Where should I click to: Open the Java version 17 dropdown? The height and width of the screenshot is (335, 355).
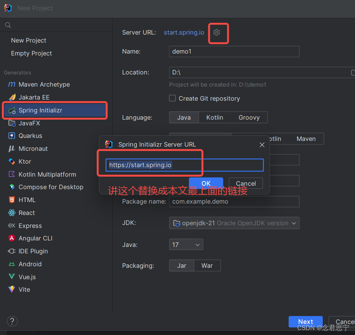point(186,245)
